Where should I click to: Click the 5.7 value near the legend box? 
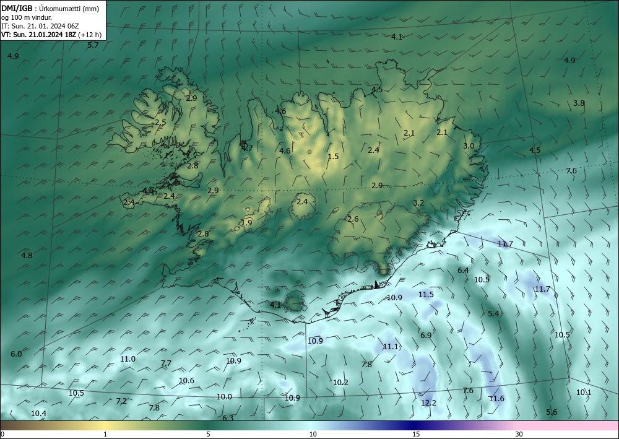tap(93, 45)
